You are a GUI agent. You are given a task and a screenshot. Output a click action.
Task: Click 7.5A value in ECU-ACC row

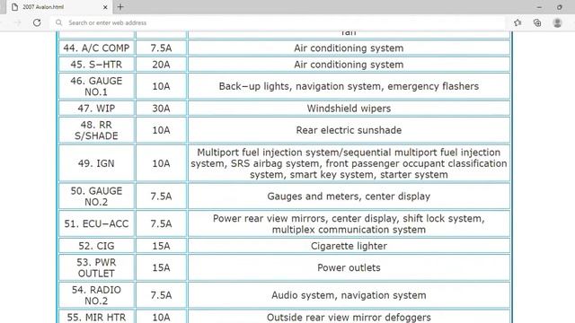[x=161, y=223]
